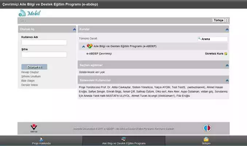Click the Ücretsiz Kurs label
247x146 pixels.
(x=214, y=54)
